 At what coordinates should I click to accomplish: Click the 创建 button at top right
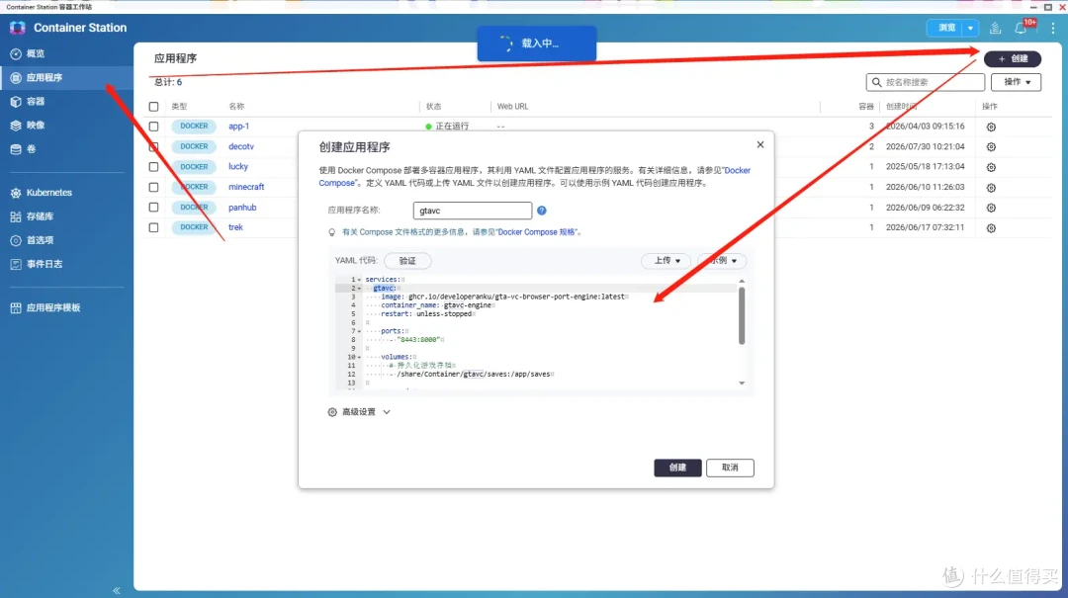(1013, 59)
